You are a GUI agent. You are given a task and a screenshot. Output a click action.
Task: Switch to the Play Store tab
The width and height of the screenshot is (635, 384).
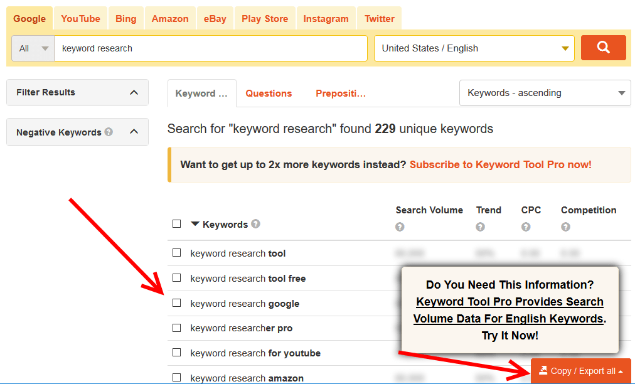tap(265, 19)
